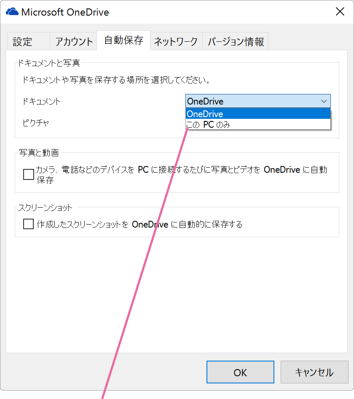Click the 作成したスクリーンショットを OneDrive に自動的に保存する label
The width and height of the screenshot is (354, 399).
click(139, 225)
